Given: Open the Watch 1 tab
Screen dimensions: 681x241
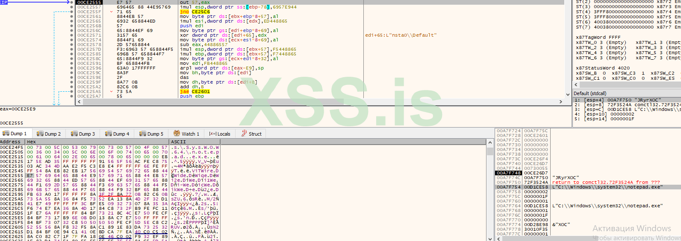Looking at the screenshot, I should (x=186, y=134).
